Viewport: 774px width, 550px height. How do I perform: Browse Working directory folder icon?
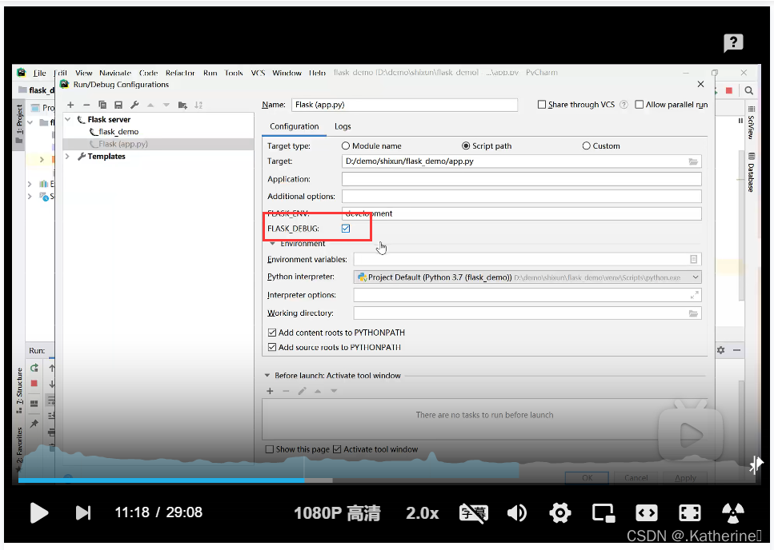point(693,313)
